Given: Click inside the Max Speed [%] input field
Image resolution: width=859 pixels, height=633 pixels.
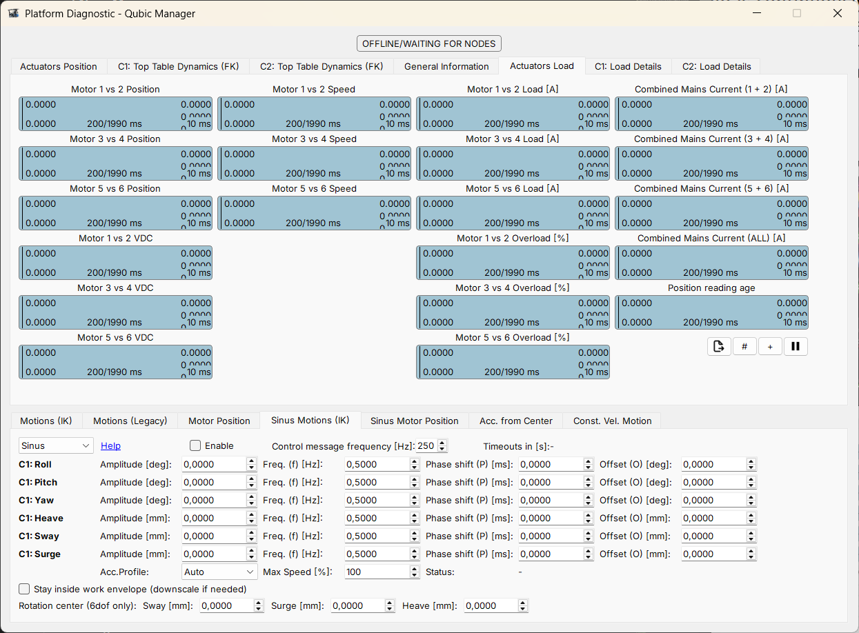Looking at the screenshot, I should [x=373, y=571].
